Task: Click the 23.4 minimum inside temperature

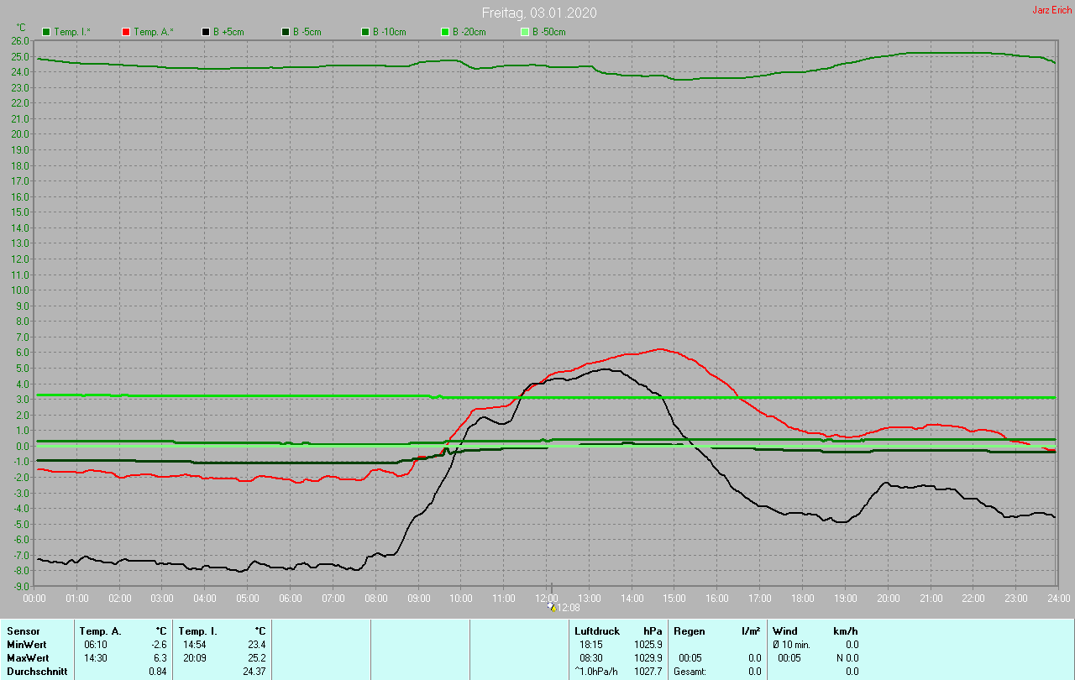Action: (256, 645)
